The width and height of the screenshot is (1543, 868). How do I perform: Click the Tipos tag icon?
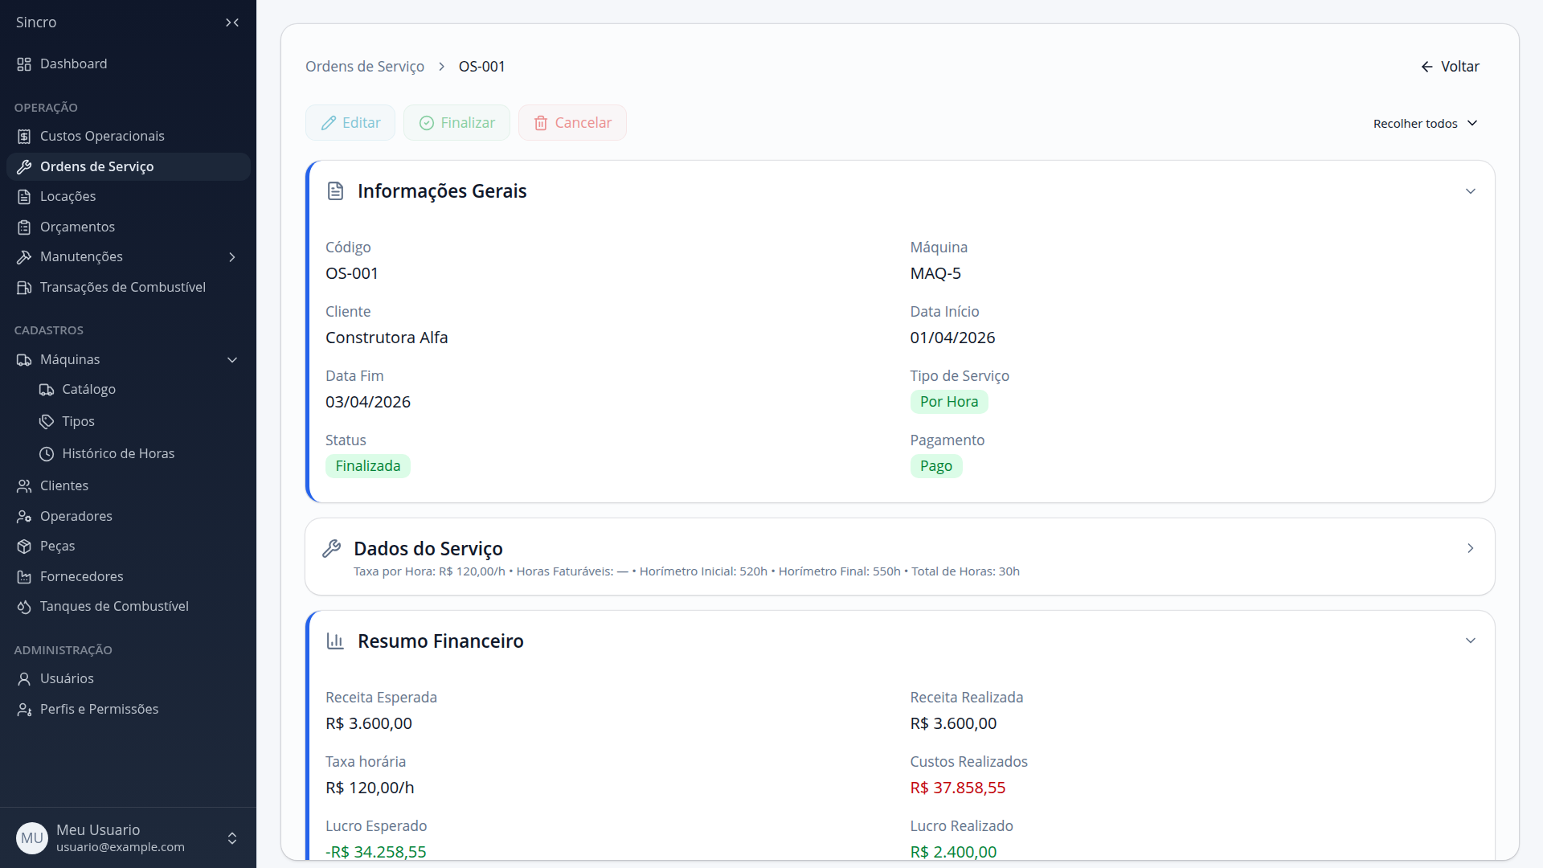point(47,422)
